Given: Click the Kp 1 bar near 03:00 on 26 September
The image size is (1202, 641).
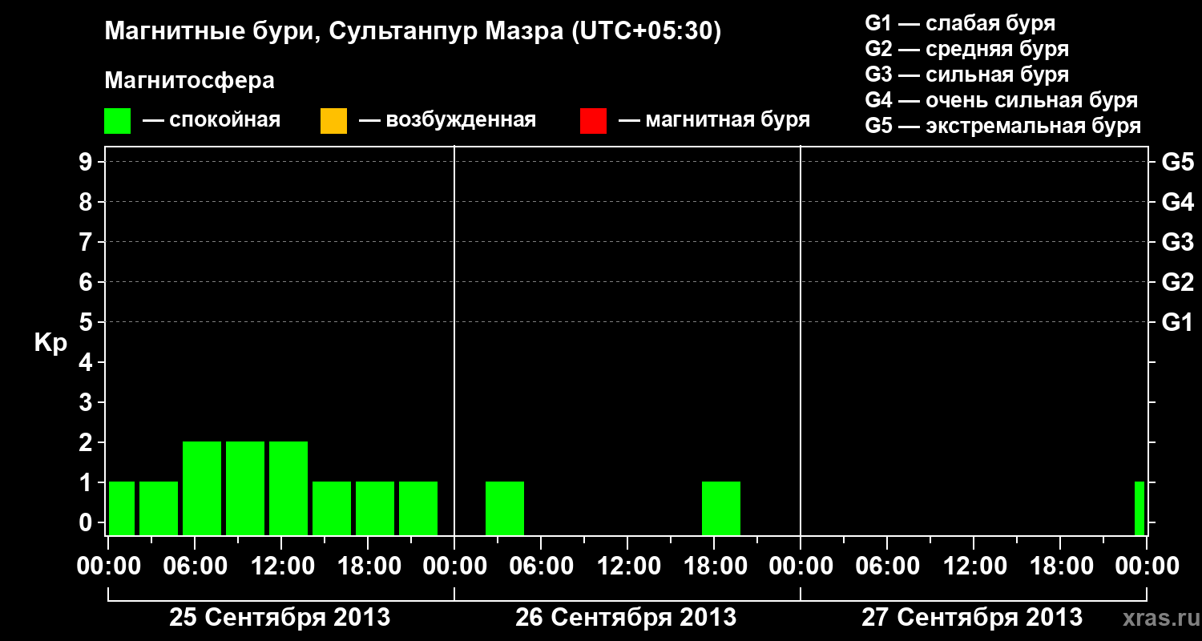Looking at the screenshot, I should point(505,508).
